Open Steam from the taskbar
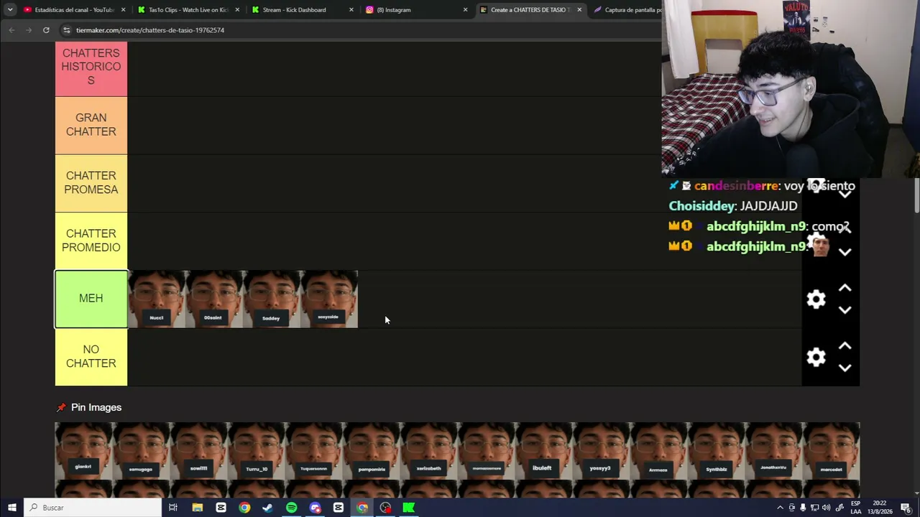 click(267, 508)
